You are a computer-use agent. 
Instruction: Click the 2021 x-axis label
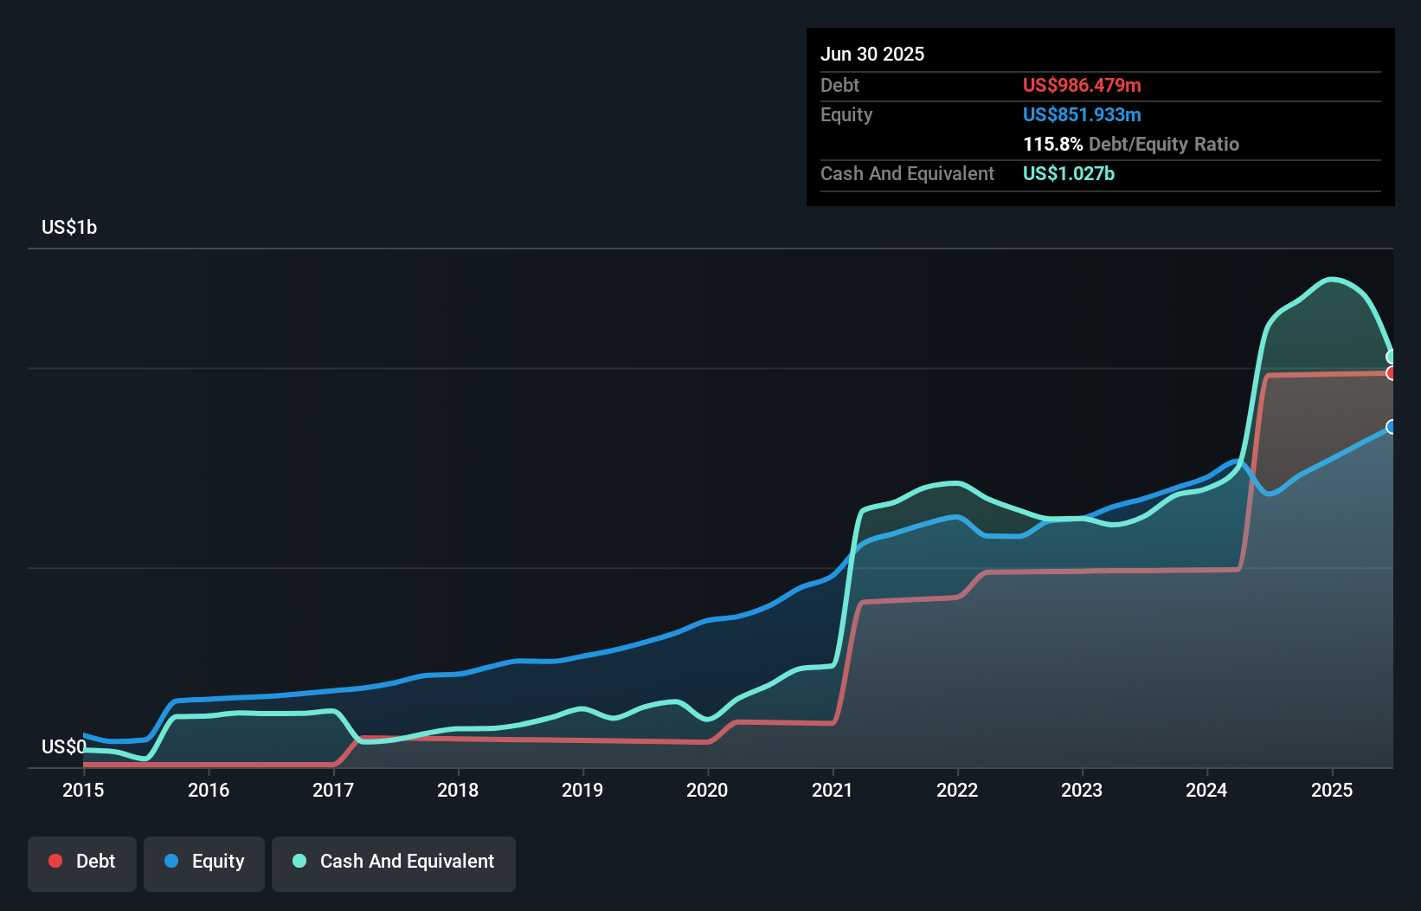[833, 791]
